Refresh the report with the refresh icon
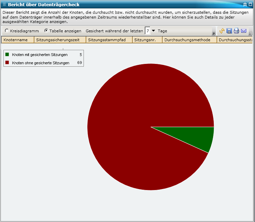The image size is (255, 222). click(222, 31)
